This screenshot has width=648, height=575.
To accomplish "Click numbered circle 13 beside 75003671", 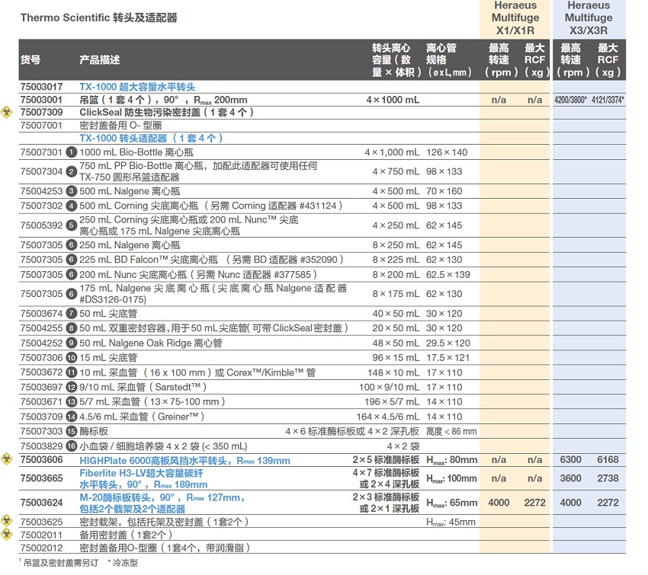I will coord(72,401).
